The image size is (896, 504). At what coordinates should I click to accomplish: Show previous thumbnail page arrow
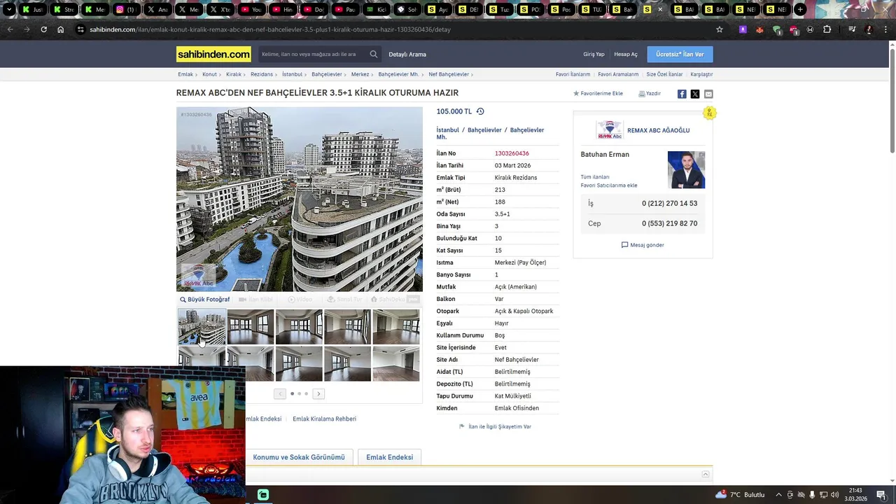click(279, 394)
